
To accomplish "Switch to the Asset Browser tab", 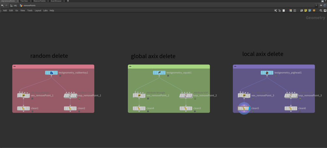I will coord(56,1).
